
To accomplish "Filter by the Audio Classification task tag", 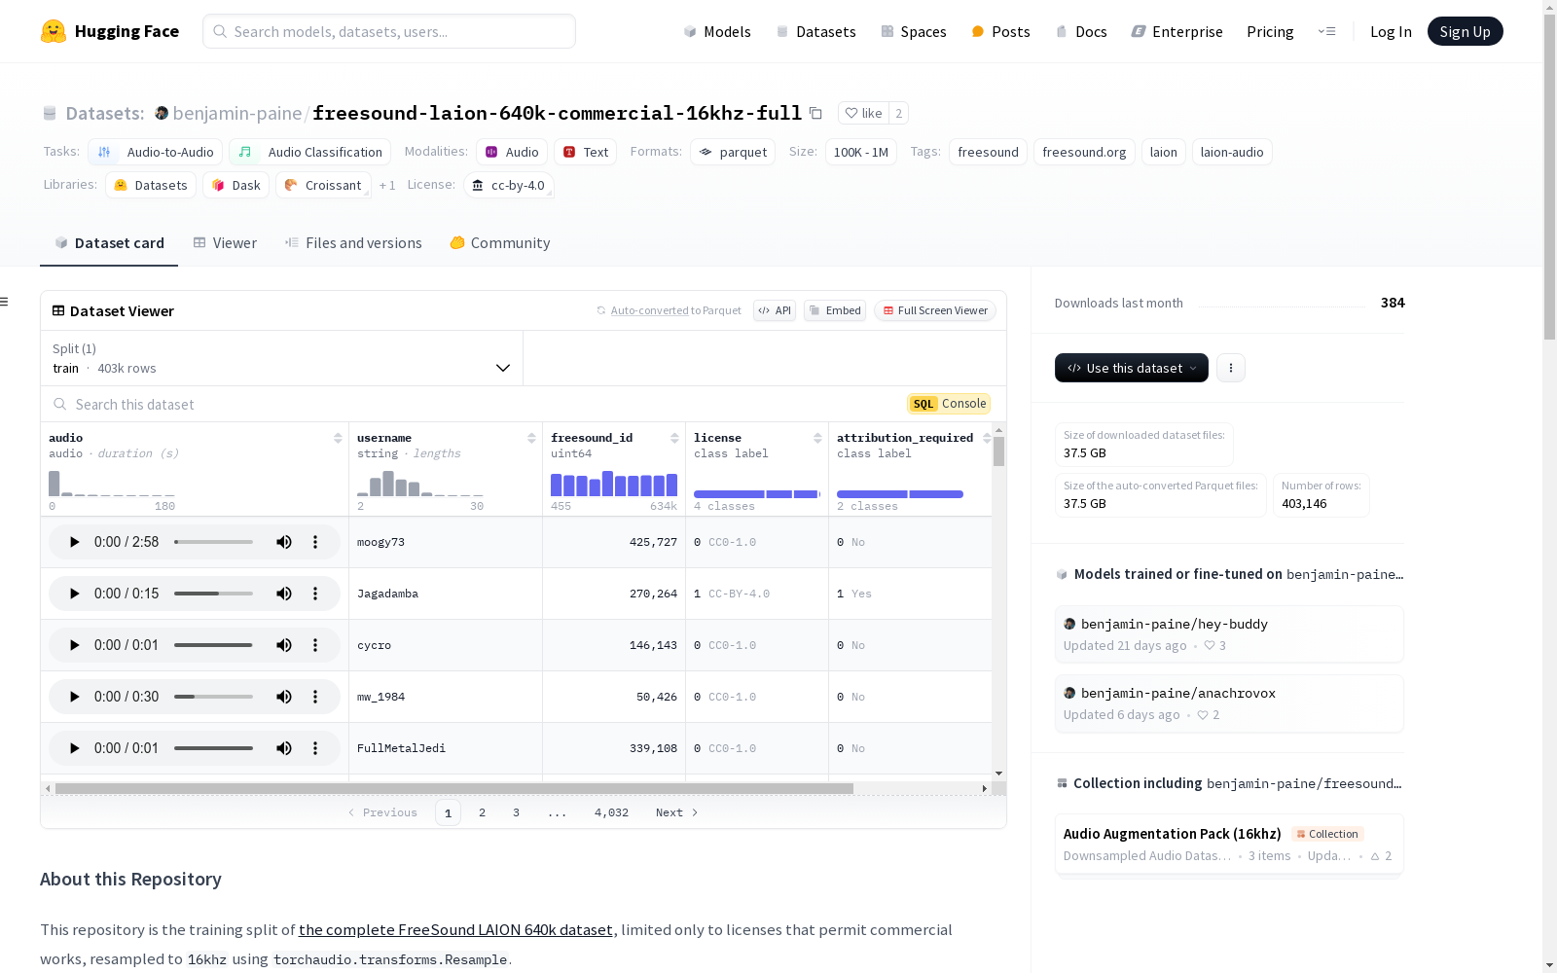I will point(309,152).
